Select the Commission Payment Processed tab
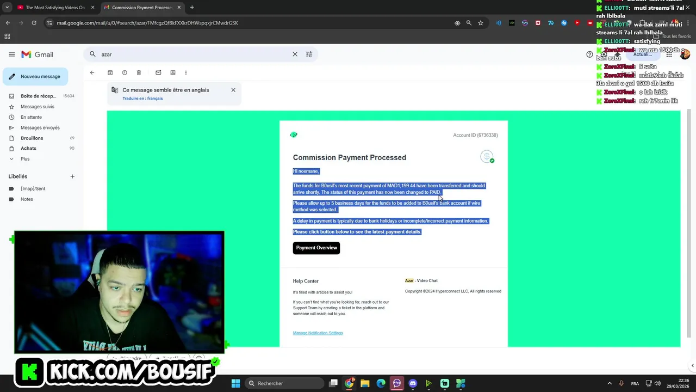 click(141, 8)
